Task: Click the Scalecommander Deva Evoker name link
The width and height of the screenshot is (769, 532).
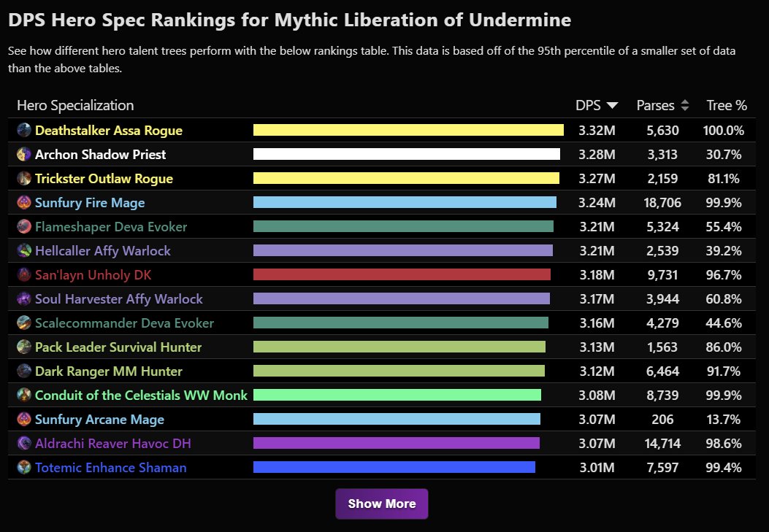Action: (124, 323)
